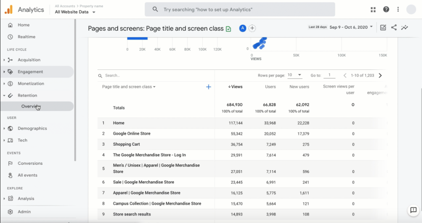The height and width of the screenshot is (223, 422).
Task: Go to previous page of table rows
Action: click(x=345, y=75)
